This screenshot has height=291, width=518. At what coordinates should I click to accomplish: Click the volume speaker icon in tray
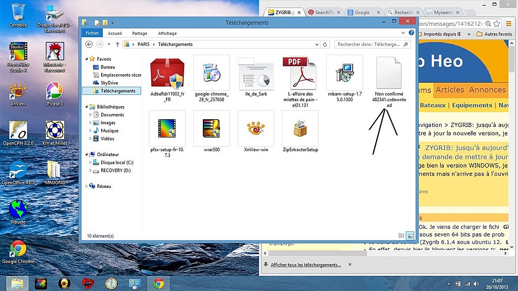click(476, 284)
